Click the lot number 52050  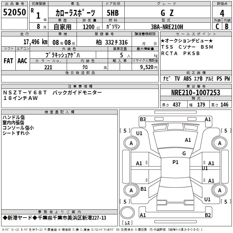15,13
